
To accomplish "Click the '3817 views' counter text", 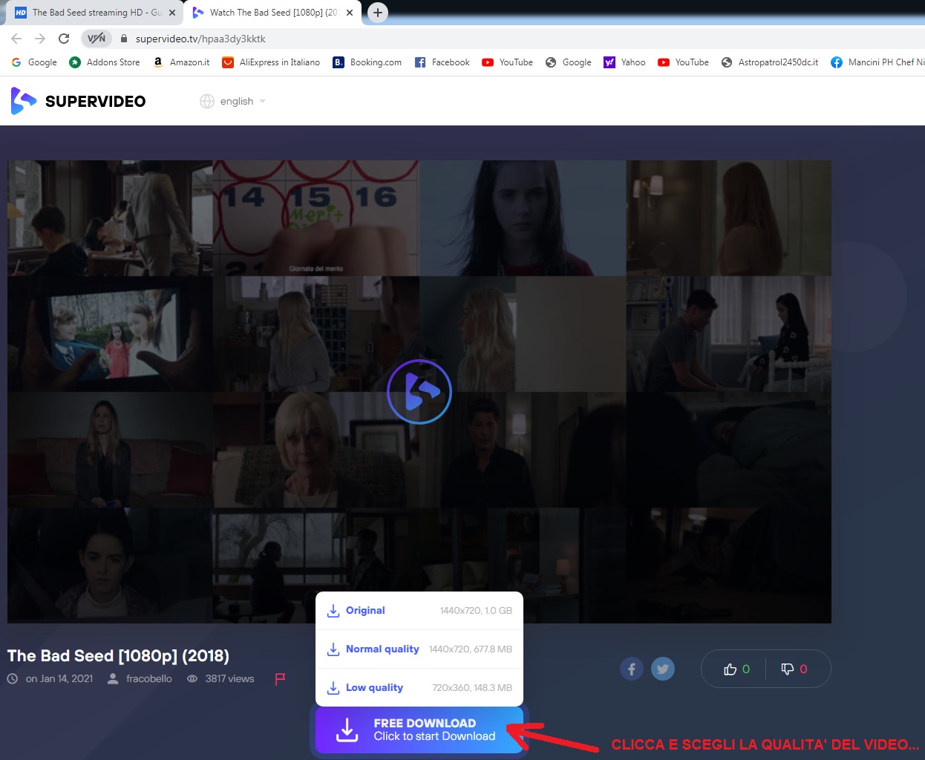I will (229, 678).
